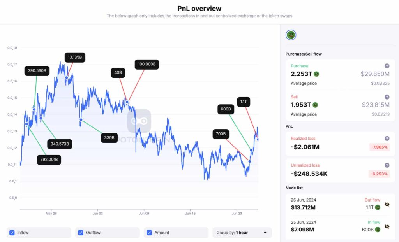Uncheck the Outflow checkbox
The width and height of the screenshot is (399, 242).
point(81,233)
